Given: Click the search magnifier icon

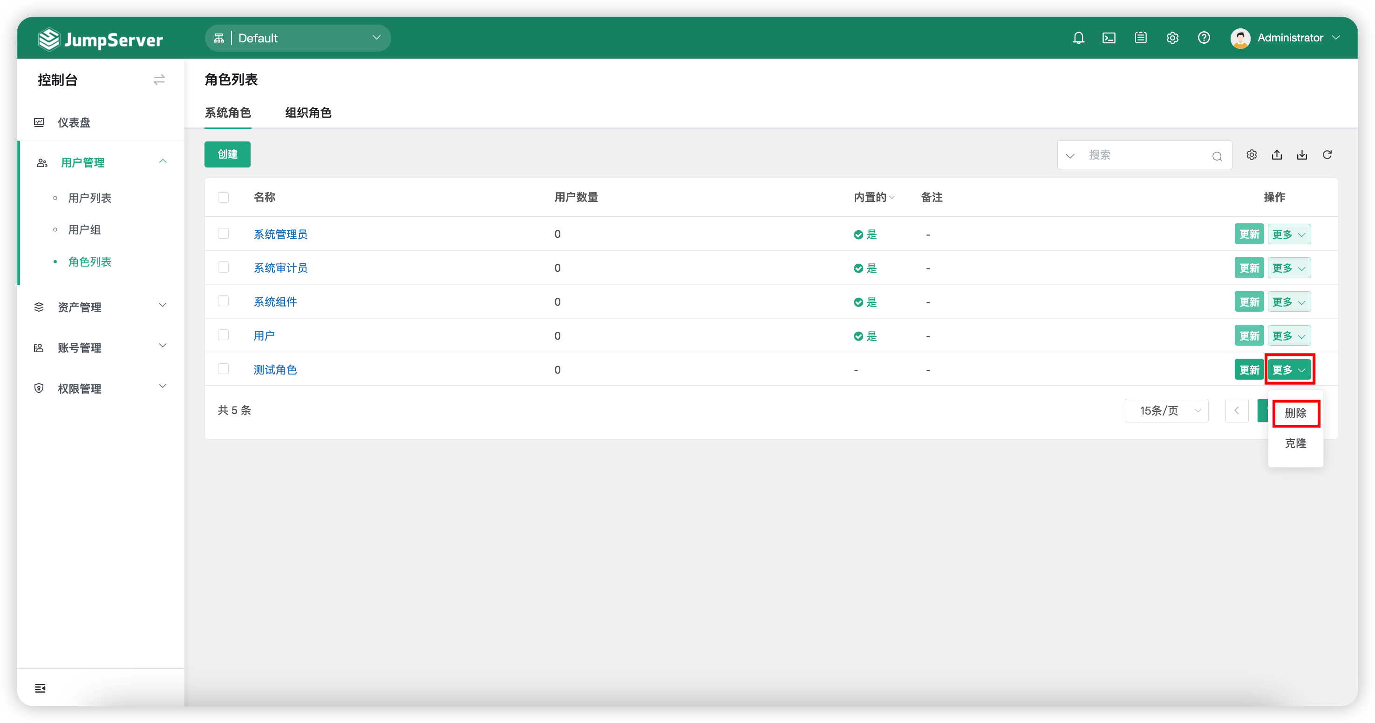Looking at the screenshot, I should (1217, 156).
